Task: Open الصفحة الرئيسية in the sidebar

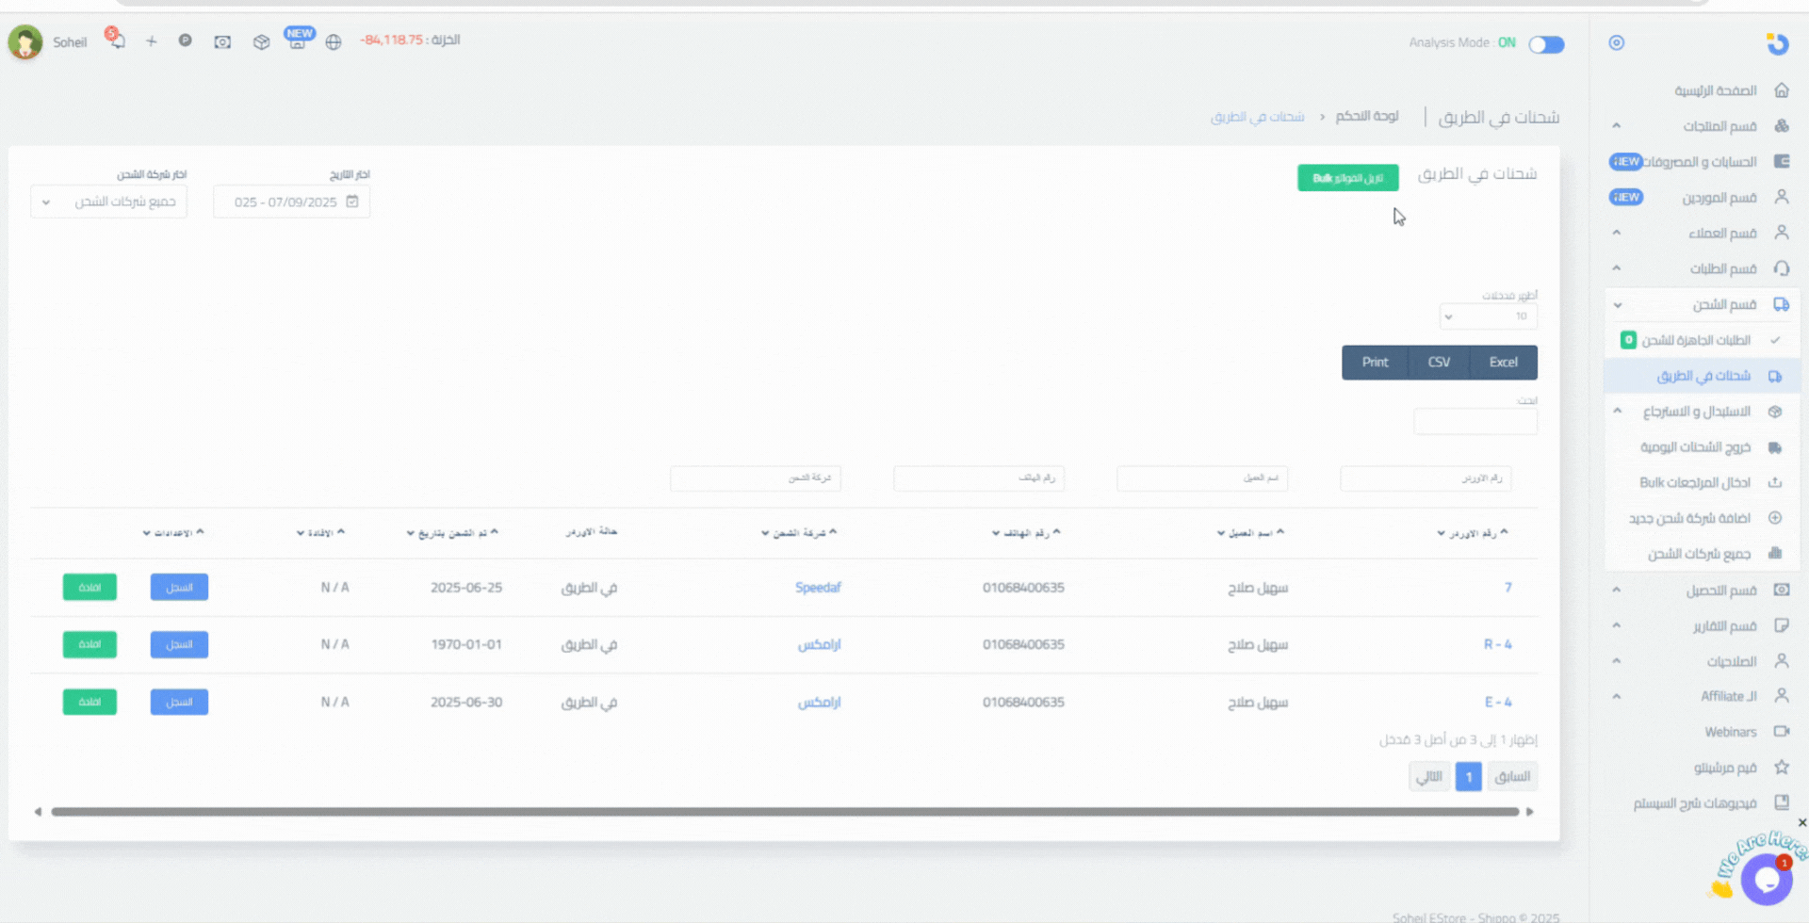Action: (x=1715, y=90)
